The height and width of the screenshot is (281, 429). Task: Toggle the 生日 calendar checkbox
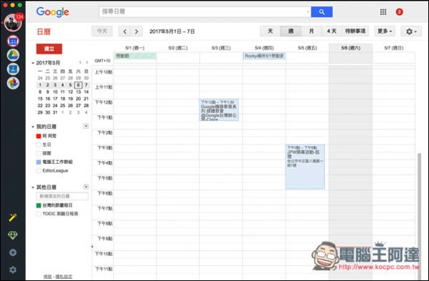(x=39, y=144)
